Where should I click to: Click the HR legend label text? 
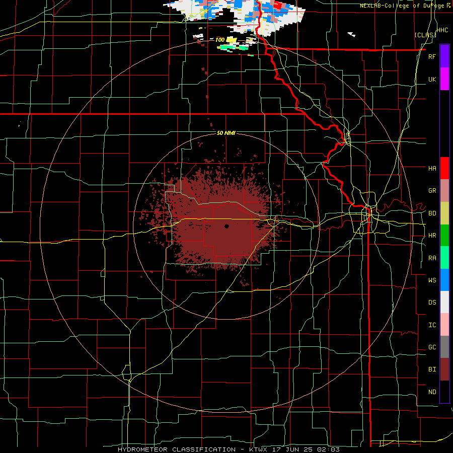[432, 236]
